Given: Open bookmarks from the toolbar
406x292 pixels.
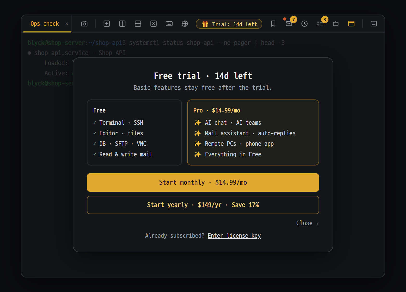Looking at the screenshot, I should [x=273, y=24].
